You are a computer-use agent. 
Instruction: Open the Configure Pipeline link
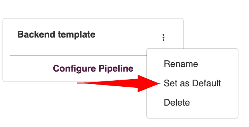[93, 68]
